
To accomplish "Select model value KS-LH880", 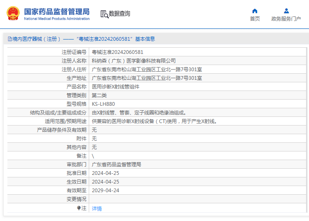I will 103,104.
